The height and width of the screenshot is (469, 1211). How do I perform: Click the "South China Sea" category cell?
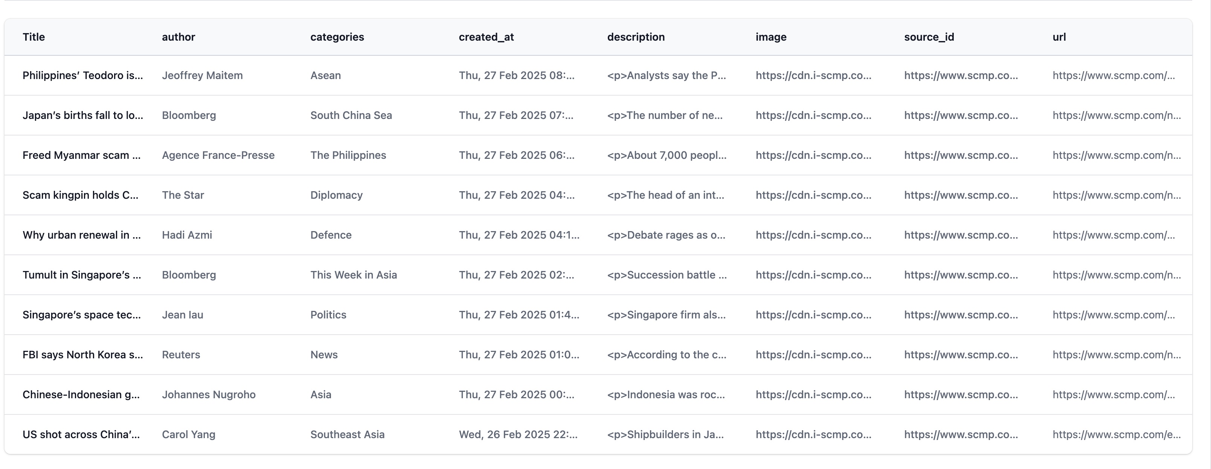click(x=351, y=116)
